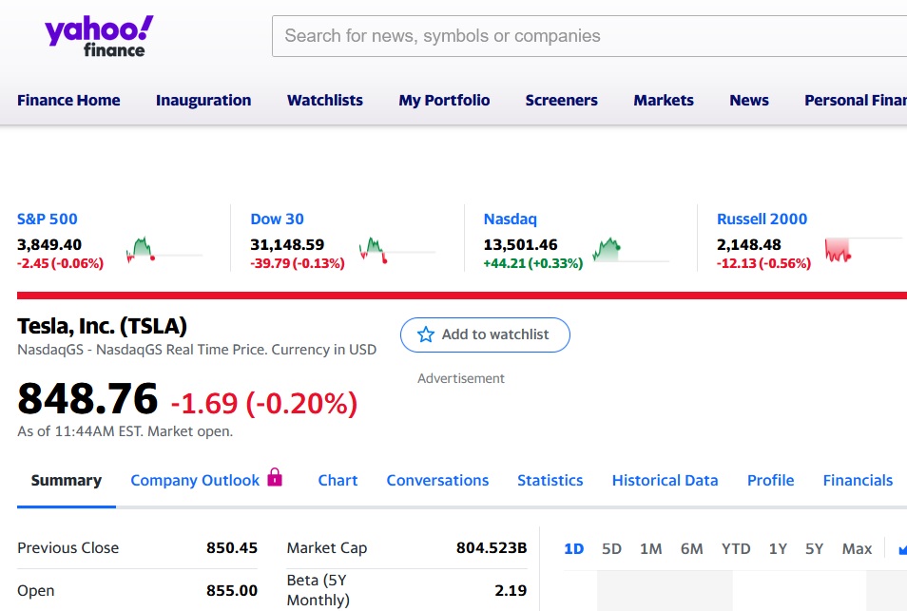This screenshot has height=611, width=907.
Task: Click the S&P 500 value 3,849.40
Action: coord(49,245)
